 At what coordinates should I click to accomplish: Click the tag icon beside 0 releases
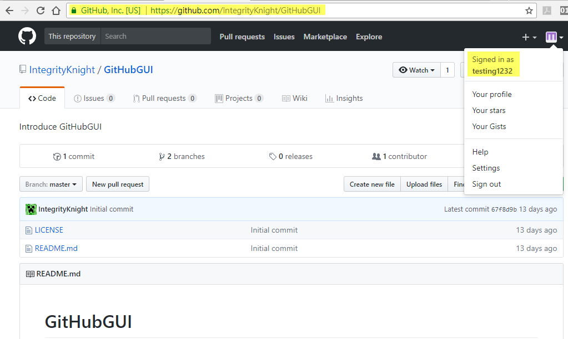(x=273, y=157)
